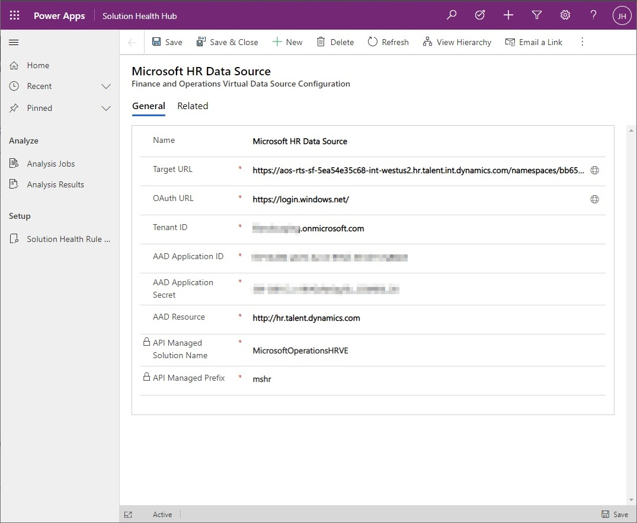
Task: Open the more commands overflow menu
Action: click(582, 42)
